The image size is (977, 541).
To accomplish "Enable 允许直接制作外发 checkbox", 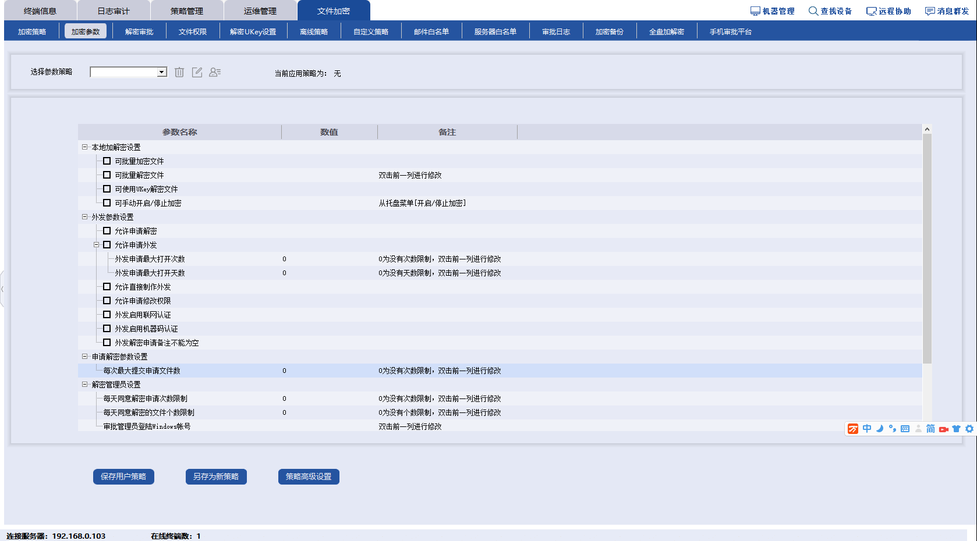I will tap(107, 287).
